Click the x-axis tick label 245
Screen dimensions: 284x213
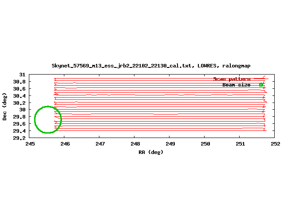30,144
